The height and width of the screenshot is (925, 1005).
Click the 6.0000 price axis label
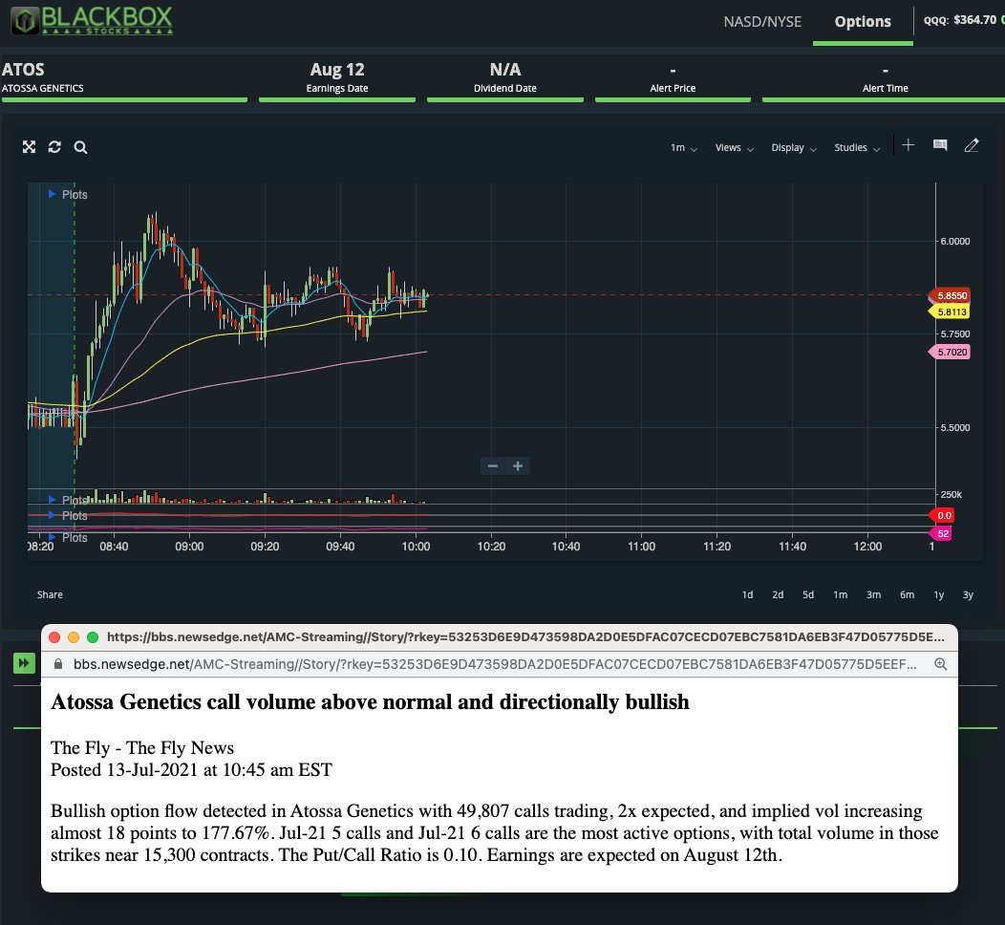coord(955,241)
